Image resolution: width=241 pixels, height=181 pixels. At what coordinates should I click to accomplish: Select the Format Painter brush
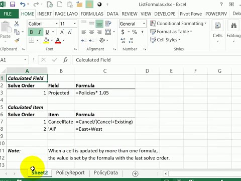[17, 40]
